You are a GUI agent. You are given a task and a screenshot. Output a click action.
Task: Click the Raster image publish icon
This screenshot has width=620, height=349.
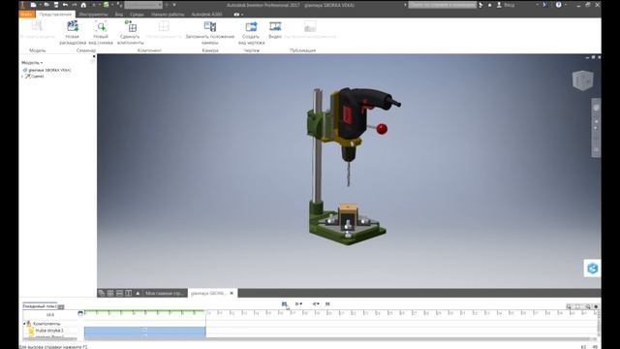pyautogui.click(x=310, y=27)
